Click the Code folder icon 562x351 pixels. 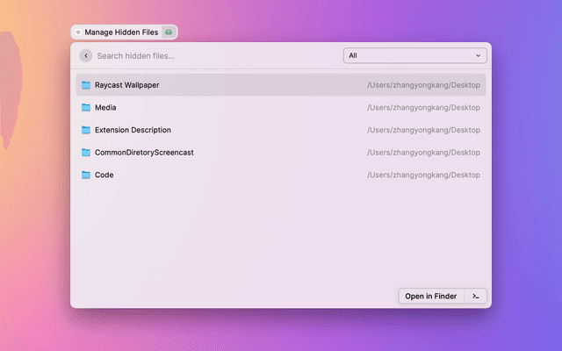click(x=86, y=175)
